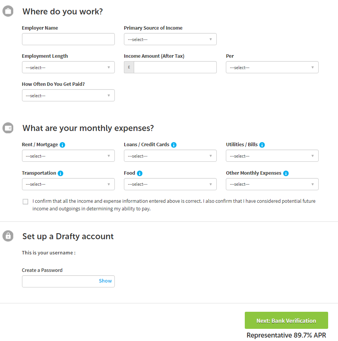Choose an option in How Often Do You Get Paid
Screen dimensions: 338x341
pyautogui.click(x=68, y=95)
